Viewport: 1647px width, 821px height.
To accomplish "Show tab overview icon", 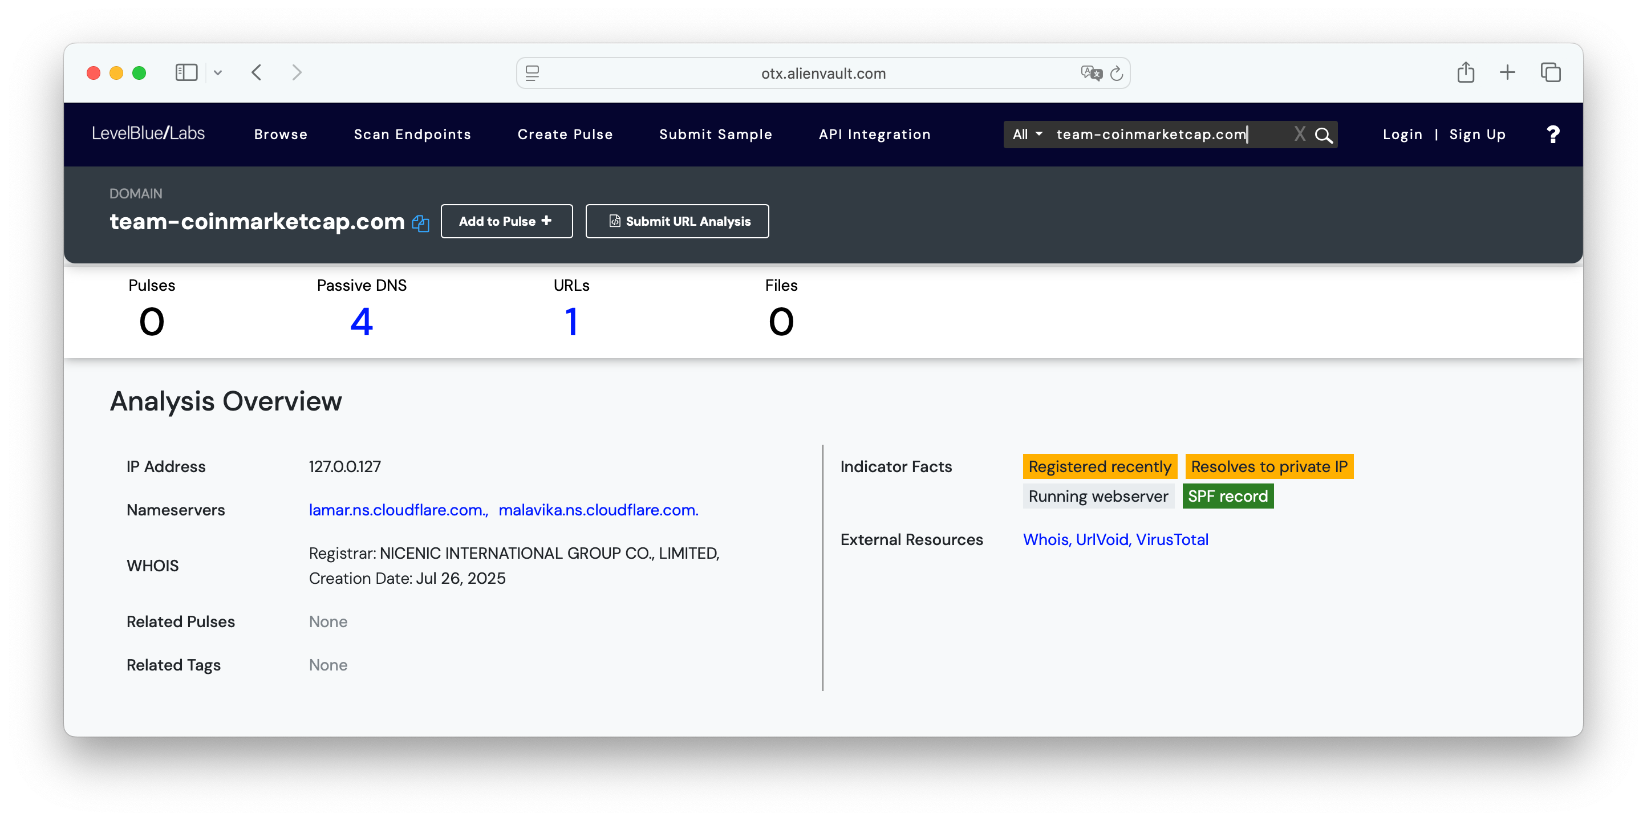I will pyautogui.click(x=1550, y=72).
